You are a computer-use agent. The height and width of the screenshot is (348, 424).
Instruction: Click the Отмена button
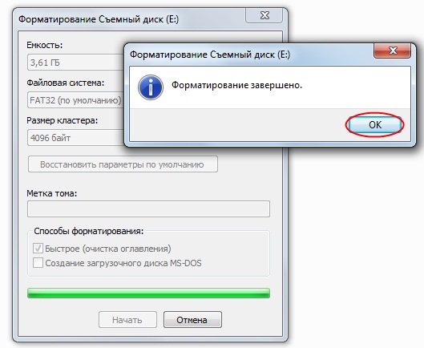192,320
